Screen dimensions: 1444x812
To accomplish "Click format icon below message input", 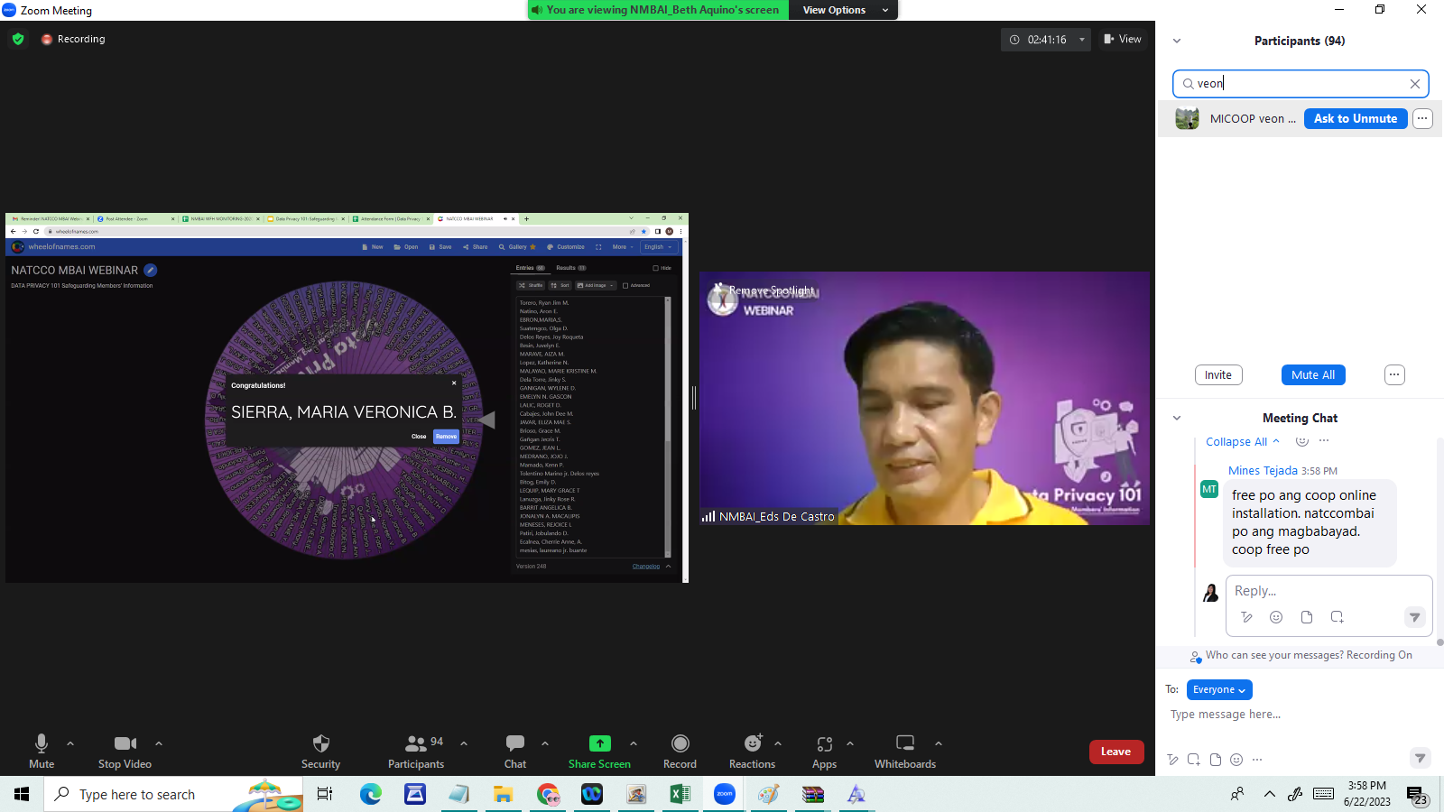I will (1172, 760).
